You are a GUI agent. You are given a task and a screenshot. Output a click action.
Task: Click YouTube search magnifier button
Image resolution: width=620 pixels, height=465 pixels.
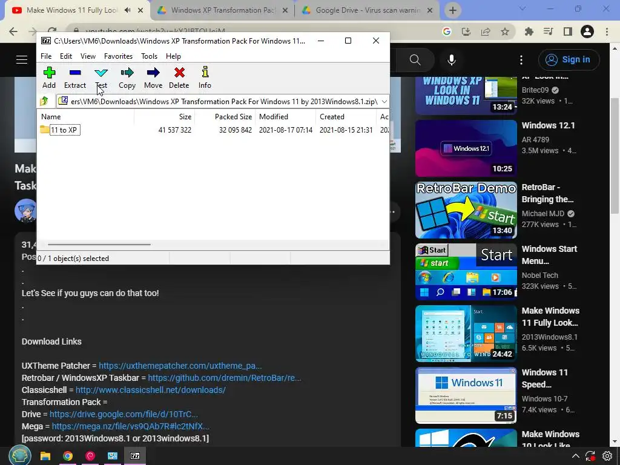pyautogui.click(x=415, y=60)
